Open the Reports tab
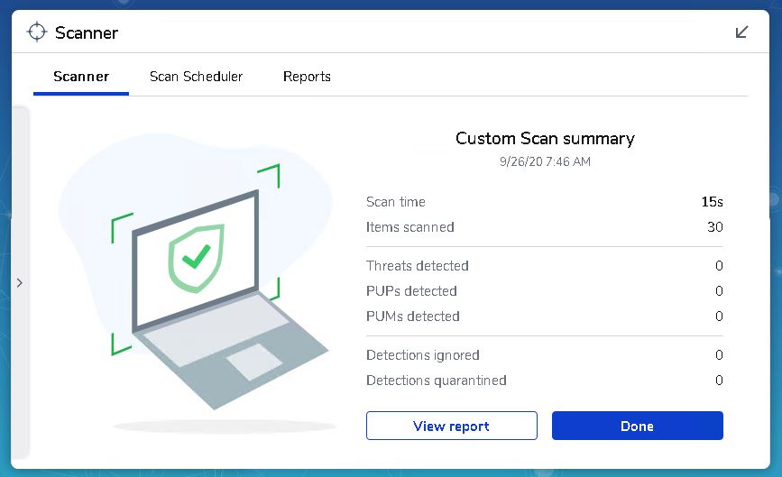The width and height of the screenshot is (782, 477). 307,77
